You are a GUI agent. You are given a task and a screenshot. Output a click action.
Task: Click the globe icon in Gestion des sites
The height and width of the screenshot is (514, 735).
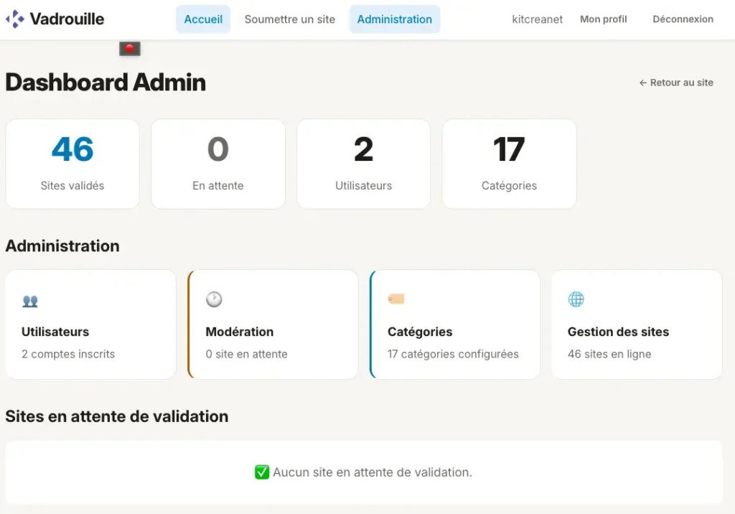click(x=576, y=299)
